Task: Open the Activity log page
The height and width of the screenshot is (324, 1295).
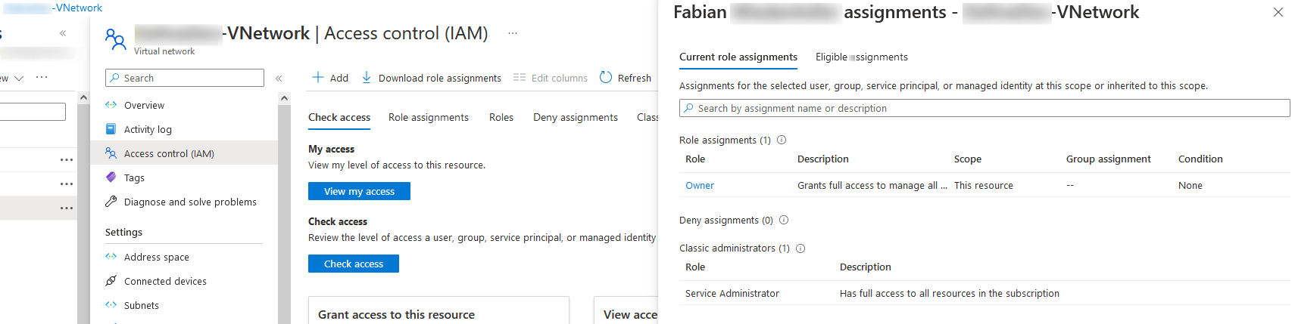Action: [148, 129]
